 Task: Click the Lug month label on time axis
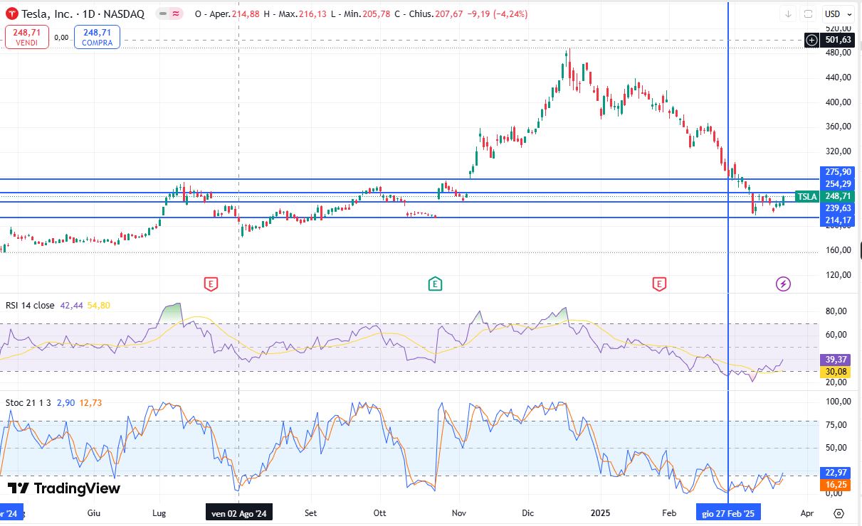[159, 512]
